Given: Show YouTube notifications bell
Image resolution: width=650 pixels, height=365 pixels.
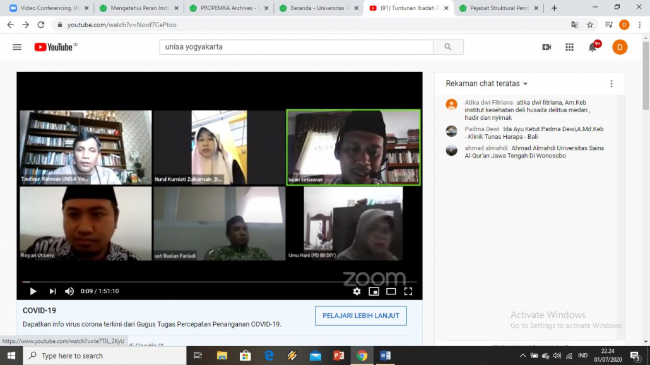Looking at the screenshot, I should click(593, 47).
